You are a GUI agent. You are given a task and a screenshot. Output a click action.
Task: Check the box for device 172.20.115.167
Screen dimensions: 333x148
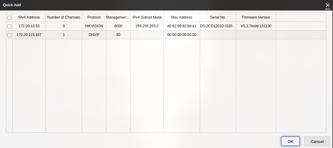pyautogui.click(x=9, y=35)
